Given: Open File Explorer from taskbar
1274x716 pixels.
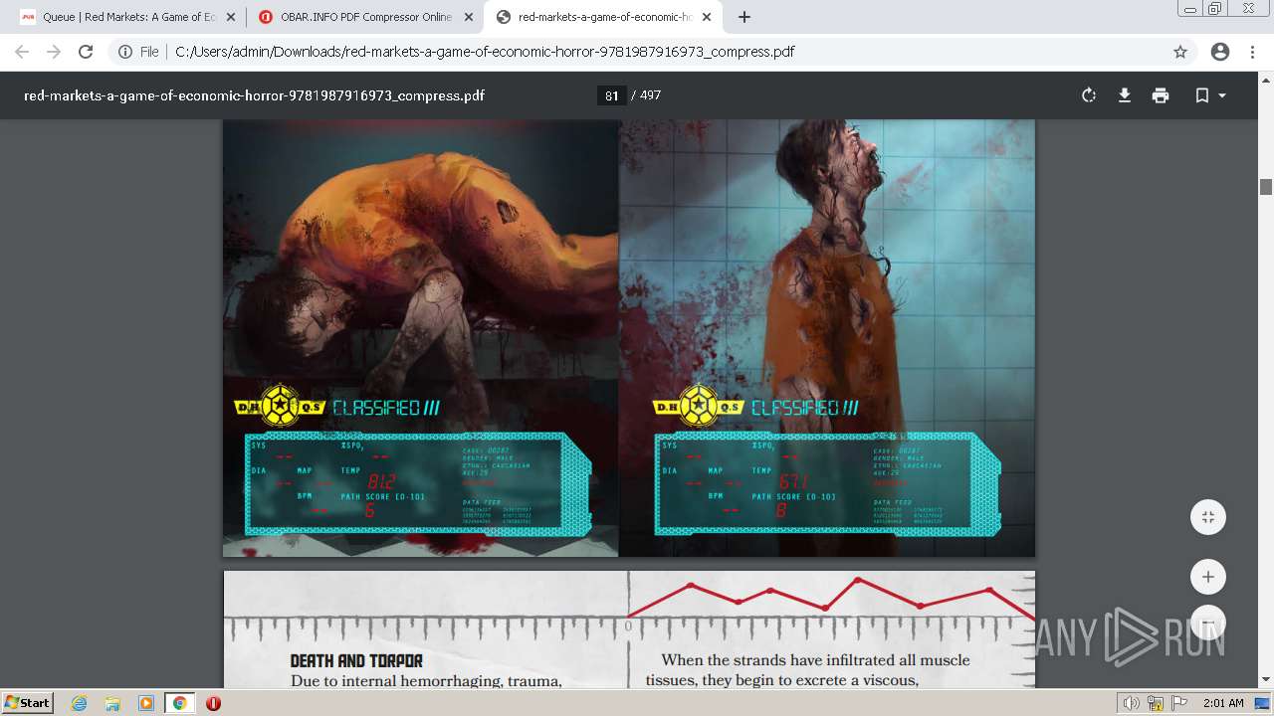Looking at the screenshot, I should 112,703.
